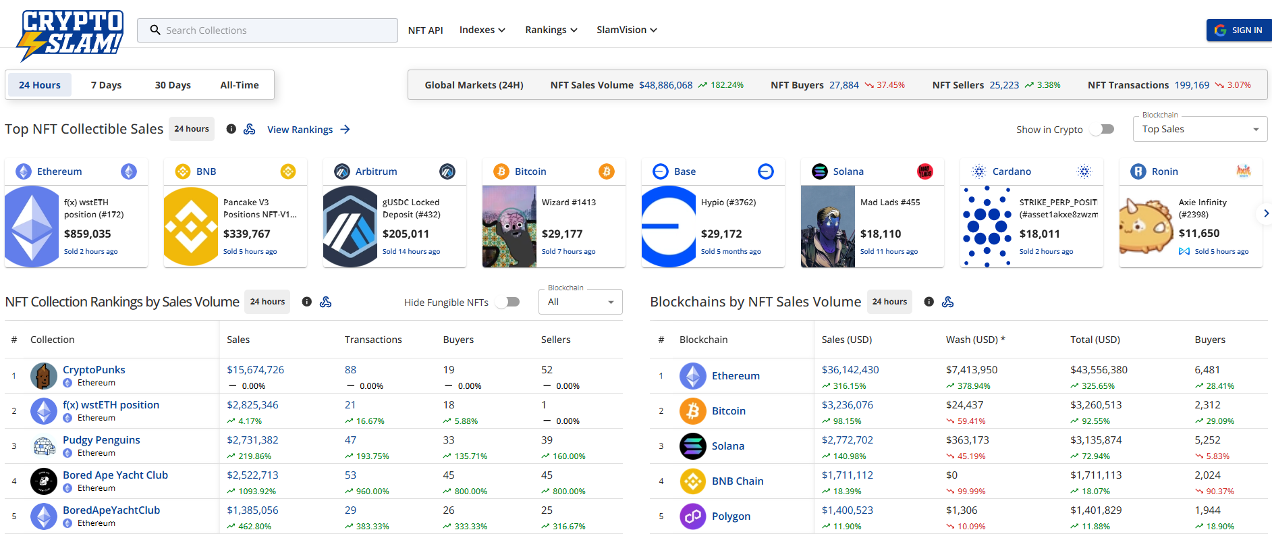Click the next arrow on the sales carousel
This screenshot has height=534, width=1272.
[x=1265, y=213]
